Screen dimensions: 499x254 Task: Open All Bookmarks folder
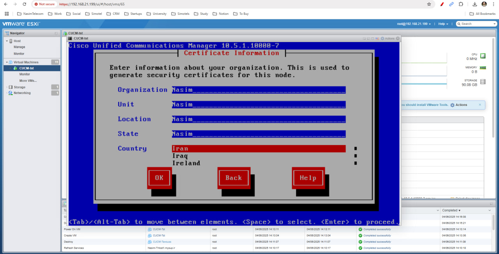click(x=483, y=14)
